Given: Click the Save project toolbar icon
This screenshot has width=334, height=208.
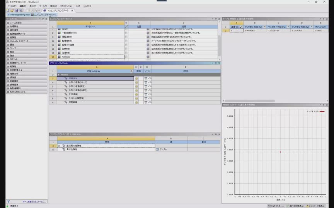Looking at the screenshot, I should pyautogui.click(x=16, y=10).
